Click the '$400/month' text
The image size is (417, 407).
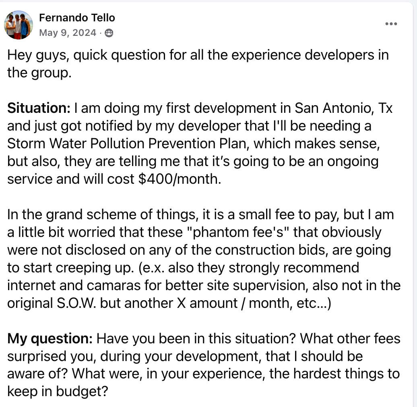pos(180,179)
